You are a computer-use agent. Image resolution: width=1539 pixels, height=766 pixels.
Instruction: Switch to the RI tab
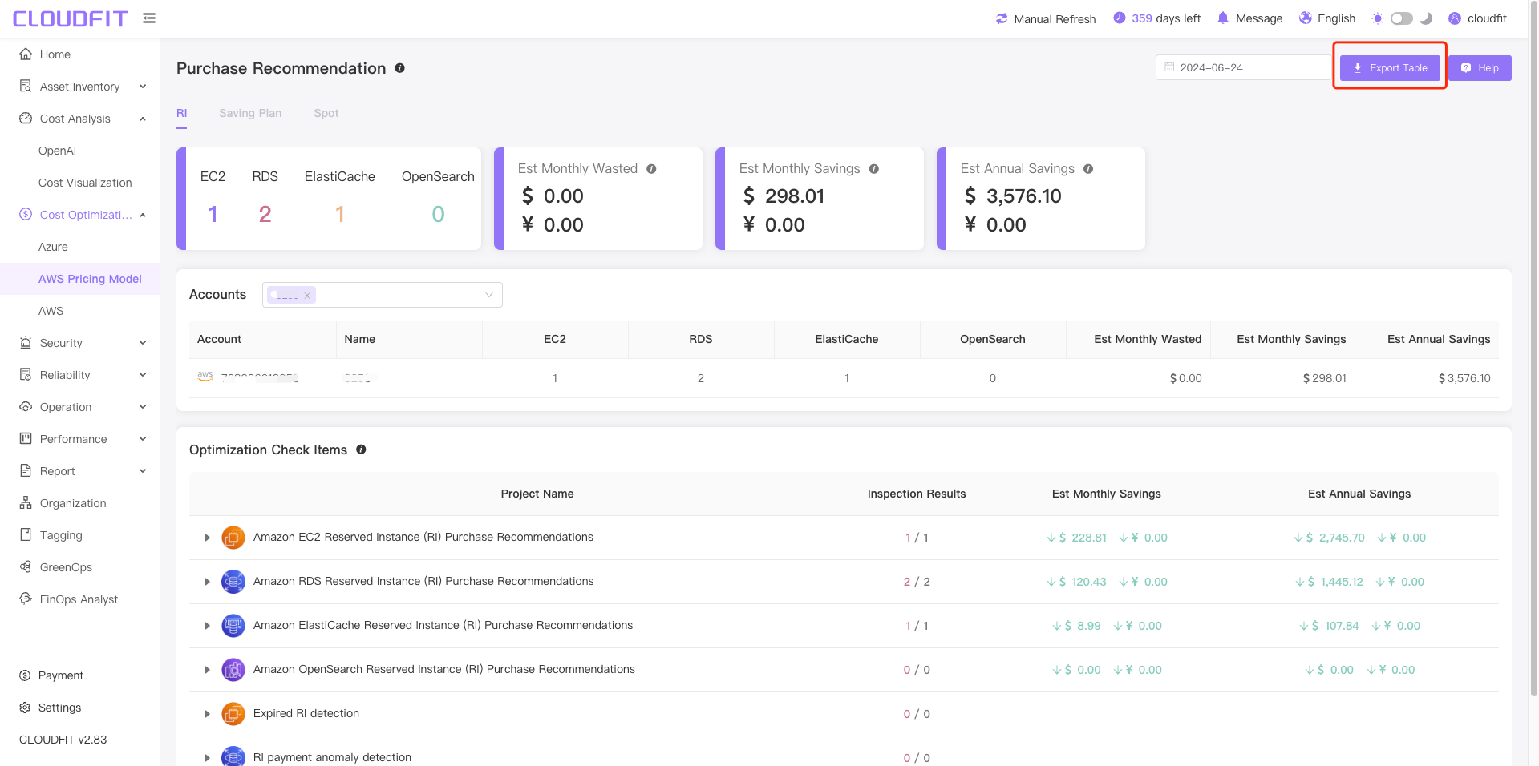[x=182, y=113]
